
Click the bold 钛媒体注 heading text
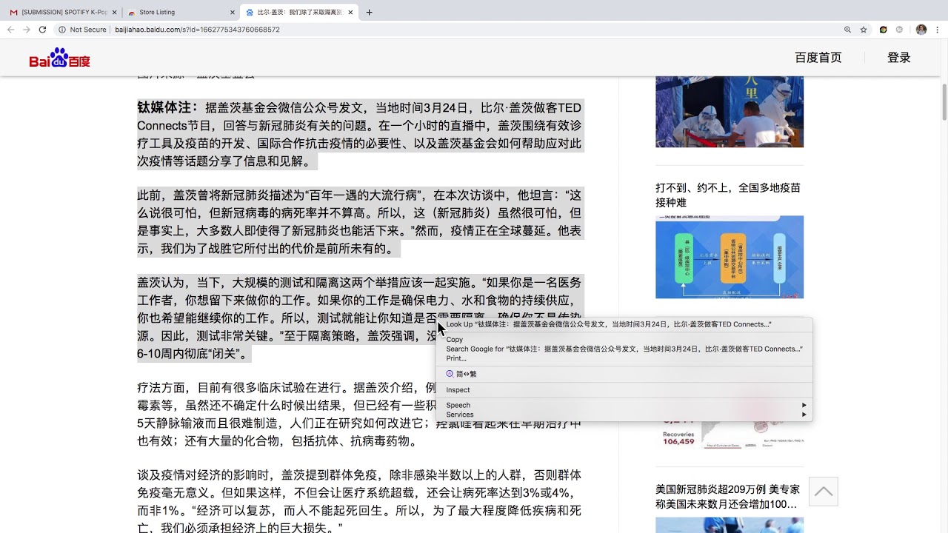[167, 107]
